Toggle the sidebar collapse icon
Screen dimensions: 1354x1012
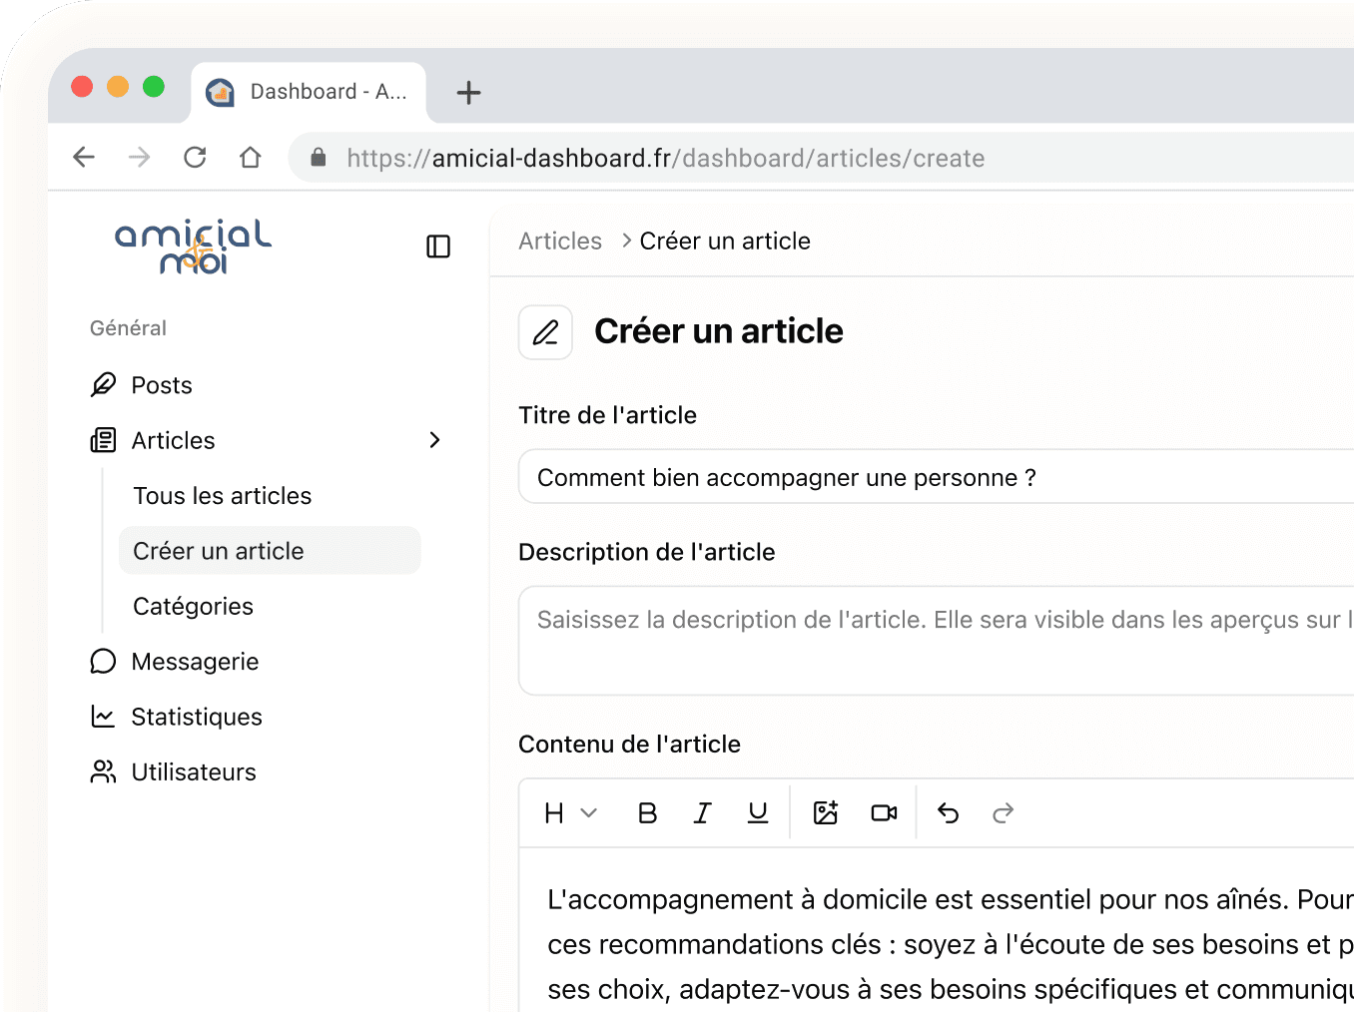click(x=438, y=247)
